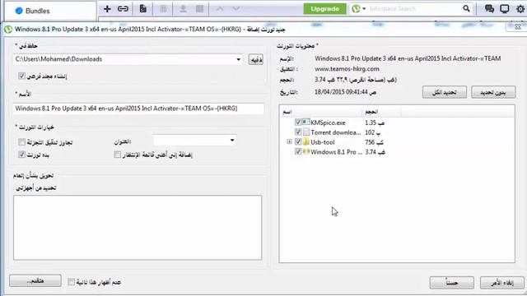Click the Start torrent upload-arrow icon
The height and width of the screenshot is (296, 527).
pyautogui.click(x=183, y=9)
